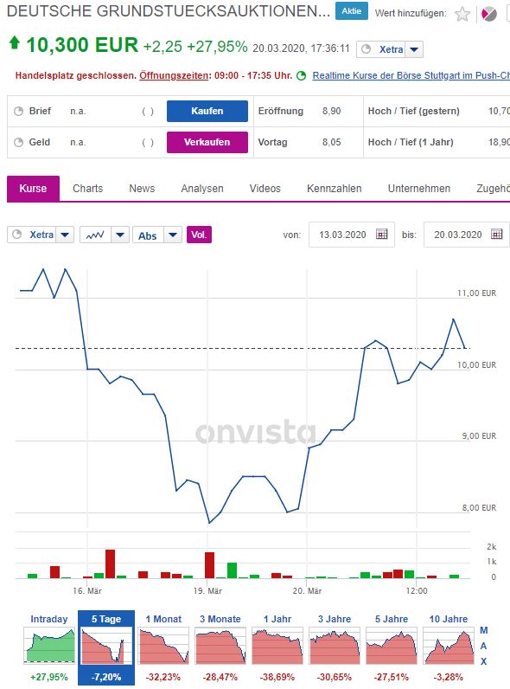Select the 1 Monat timeframe thumbnail
This screenshot has height=689, width=510.
click(x=163, y=646)
